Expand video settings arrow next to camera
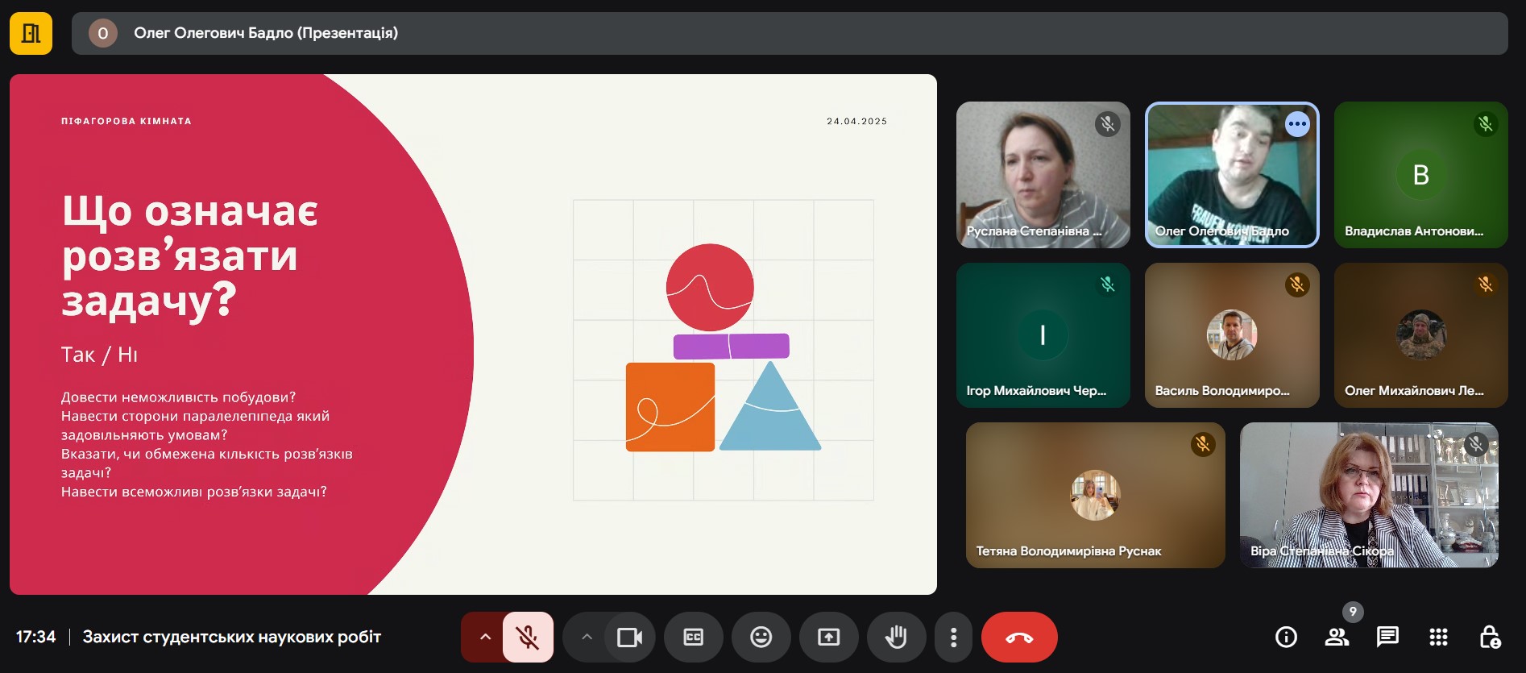Viewport: 1526px width, 673px height. pyautogui.click(x=587, y=638)
